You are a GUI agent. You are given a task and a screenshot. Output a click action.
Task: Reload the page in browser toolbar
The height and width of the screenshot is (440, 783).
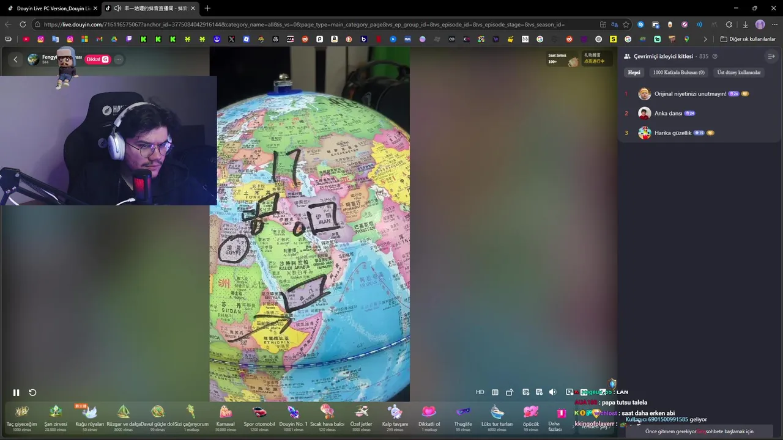(x=23, y=24)
